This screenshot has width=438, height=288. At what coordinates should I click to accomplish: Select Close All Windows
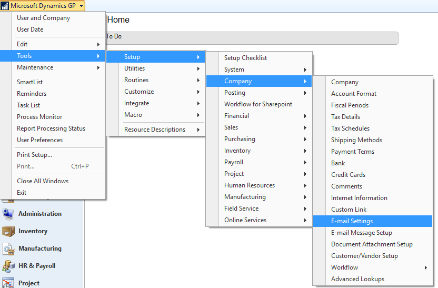coord(53,181)
